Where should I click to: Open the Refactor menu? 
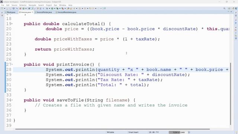click(x=23, y=5)
